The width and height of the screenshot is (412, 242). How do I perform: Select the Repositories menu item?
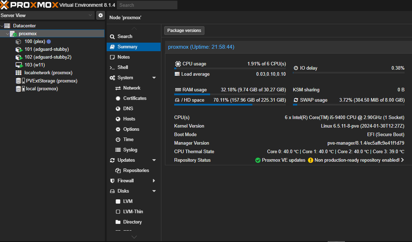pyautogui.click(x=136, y=171)
